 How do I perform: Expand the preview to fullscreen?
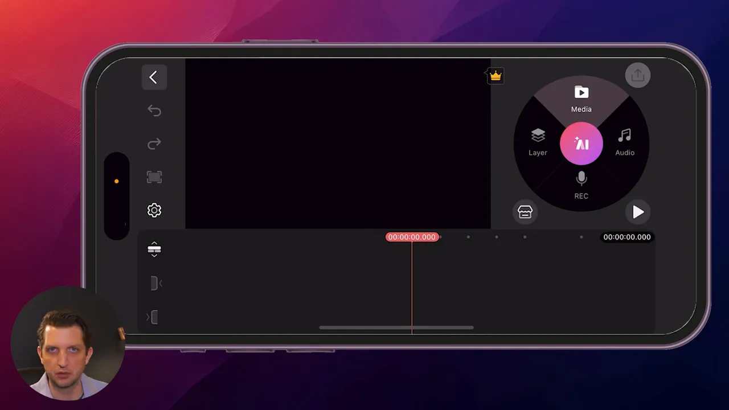154,177
